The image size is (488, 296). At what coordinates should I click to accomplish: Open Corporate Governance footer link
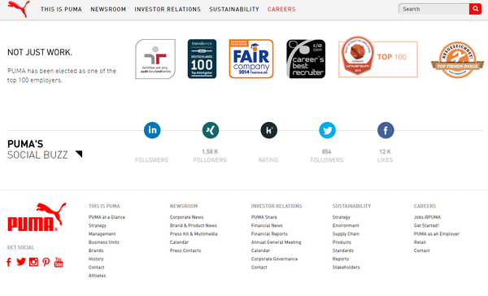pos(274,259)
